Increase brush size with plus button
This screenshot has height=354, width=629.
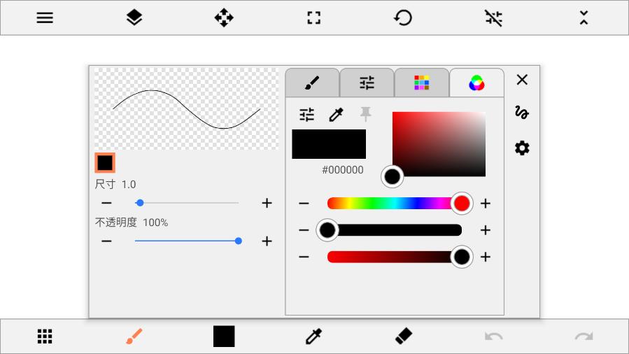coord(267,203)
